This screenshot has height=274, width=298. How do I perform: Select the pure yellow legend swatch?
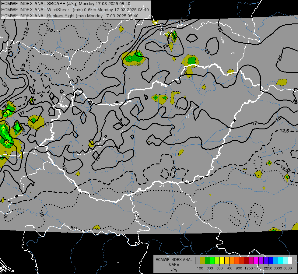[222, 261]
